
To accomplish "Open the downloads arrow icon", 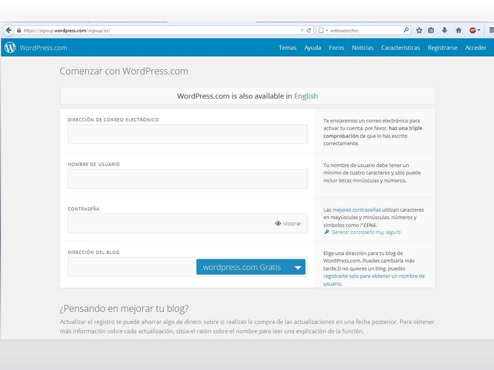I will click(445, 30).
